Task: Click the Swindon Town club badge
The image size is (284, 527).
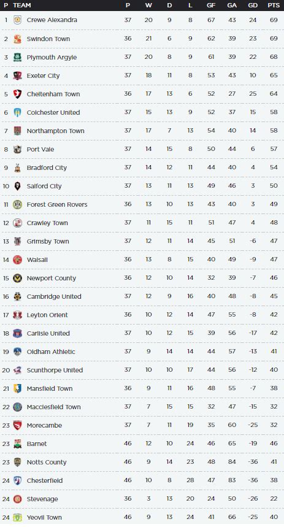Action: 17,39
